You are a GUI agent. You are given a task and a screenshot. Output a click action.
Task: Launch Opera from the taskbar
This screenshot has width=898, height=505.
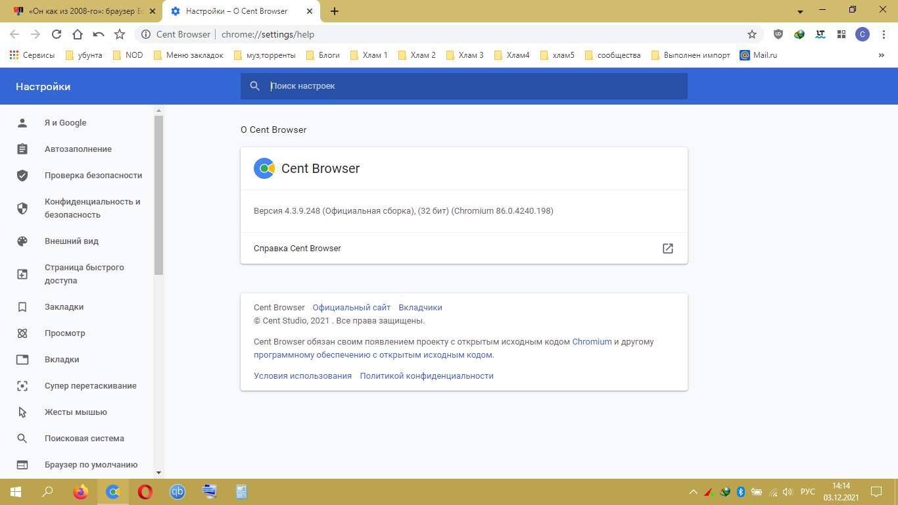(x=145, y=492)
